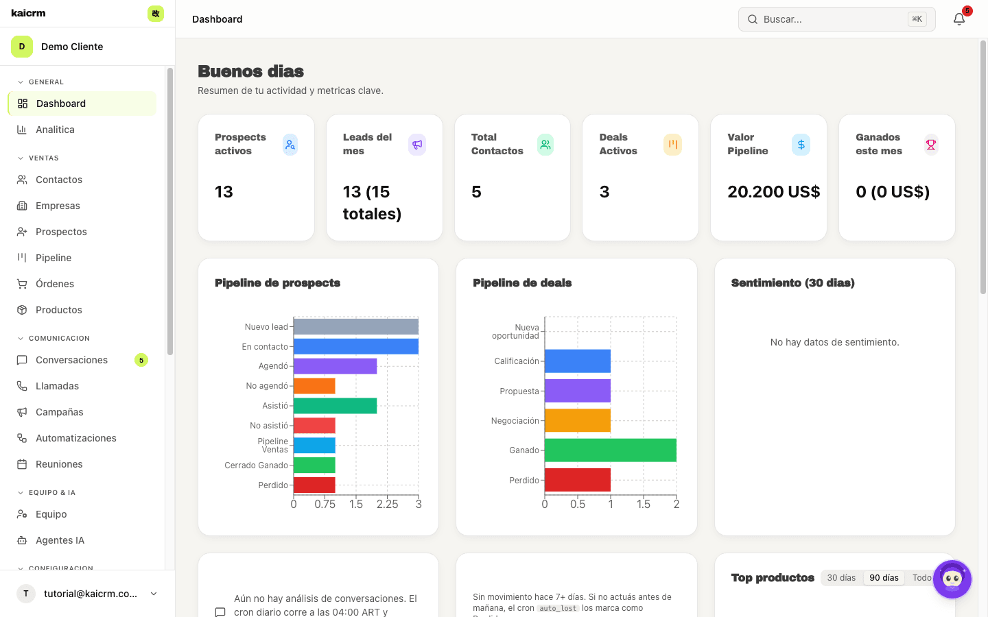Click the Productos box icon

tap(22, 310)
